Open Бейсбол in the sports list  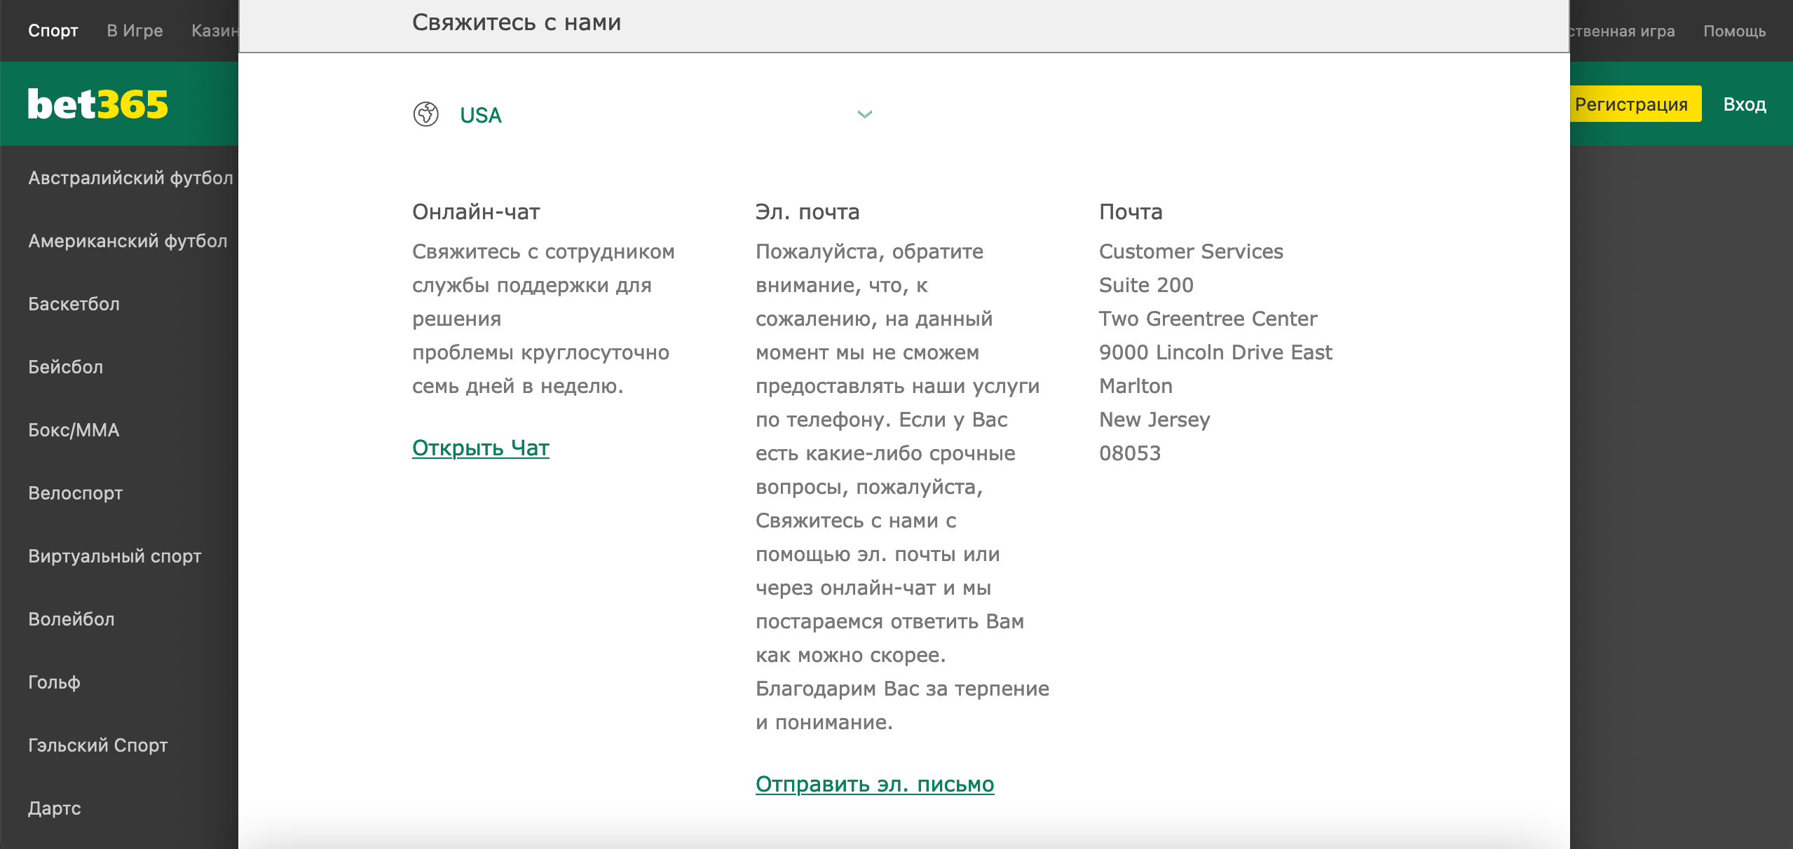point(65,367)
